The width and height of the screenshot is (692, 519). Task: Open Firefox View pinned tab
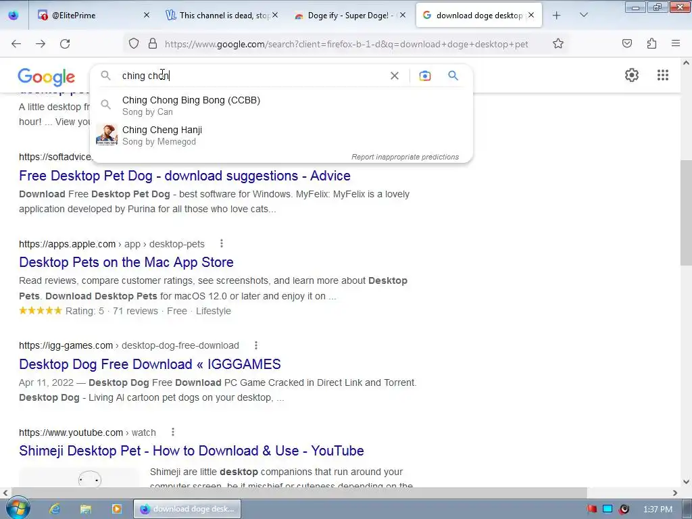pyautogui.click(x=14, y=15)
